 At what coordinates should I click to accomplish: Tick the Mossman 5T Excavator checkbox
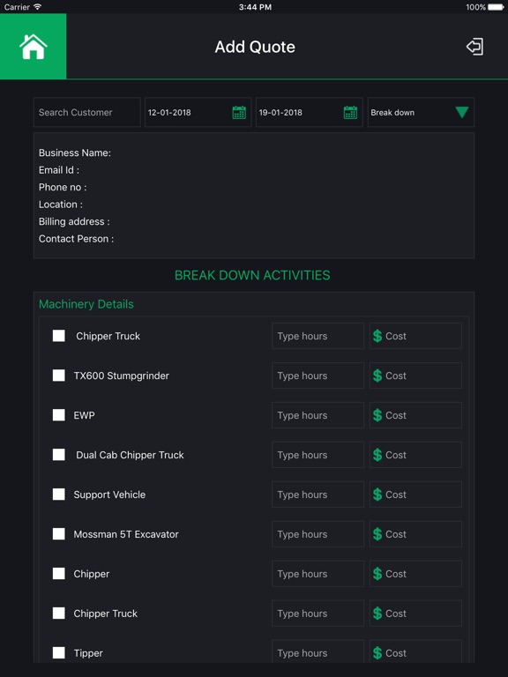[59, 534]
